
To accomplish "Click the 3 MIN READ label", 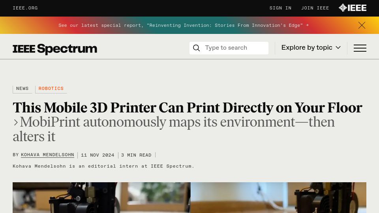I will [x=136, y=155].
